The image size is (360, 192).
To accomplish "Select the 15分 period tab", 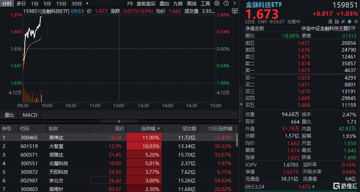I will pyautogui.click(x=61, y=4).
